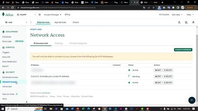198x111 pixels.
Task: Click the Billing link
Action: 67,14
